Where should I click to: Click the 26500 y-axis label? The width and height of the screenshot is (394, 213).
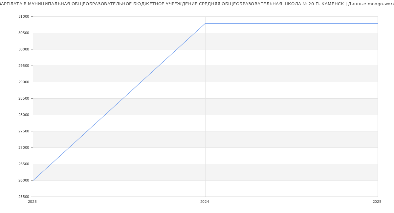[24, 164]
